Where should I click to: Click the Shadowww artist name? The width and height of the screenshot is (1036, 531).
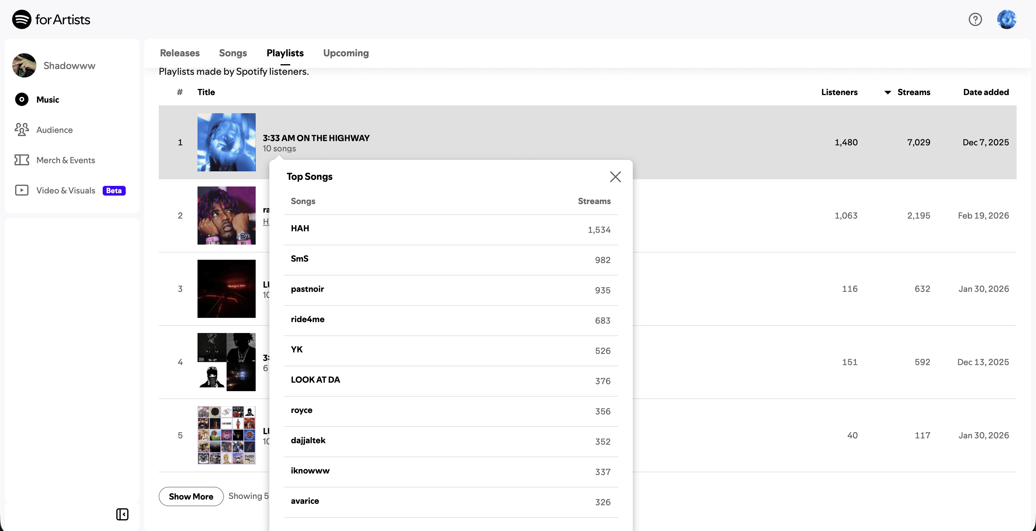pos(69,65)
